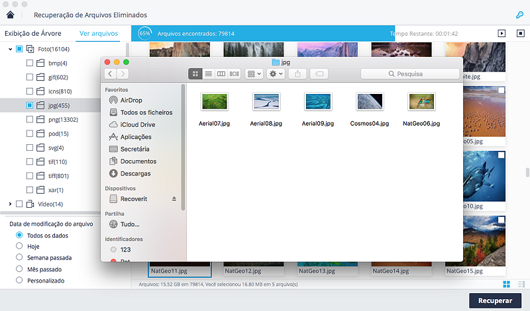Toggle the Foto(16104) checkbox
530x311 pixels.
19,49
